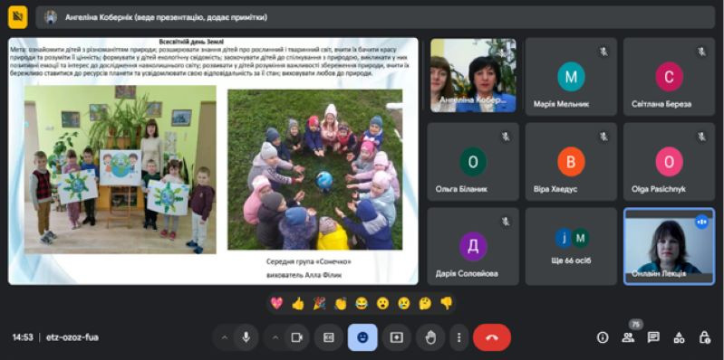724x360 pixels.
Task: Click meeting code etz-ozoz-fua
Action: click(72, 337)
